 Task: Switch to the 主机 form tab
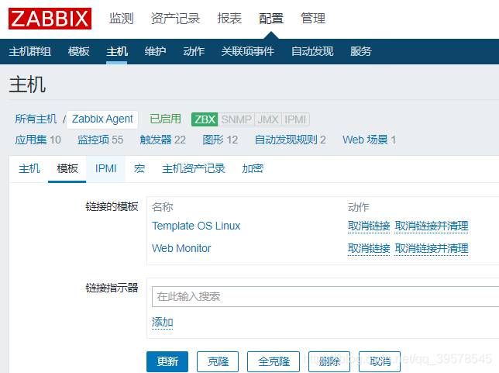[x=29, y=168]
